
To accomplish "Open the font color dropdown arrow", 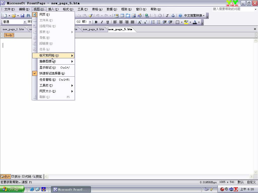I will pyautogui.click(x=199, y=22).
